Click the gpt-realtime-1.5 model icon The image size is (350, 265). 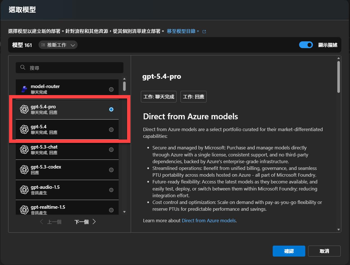pos(24,210)
